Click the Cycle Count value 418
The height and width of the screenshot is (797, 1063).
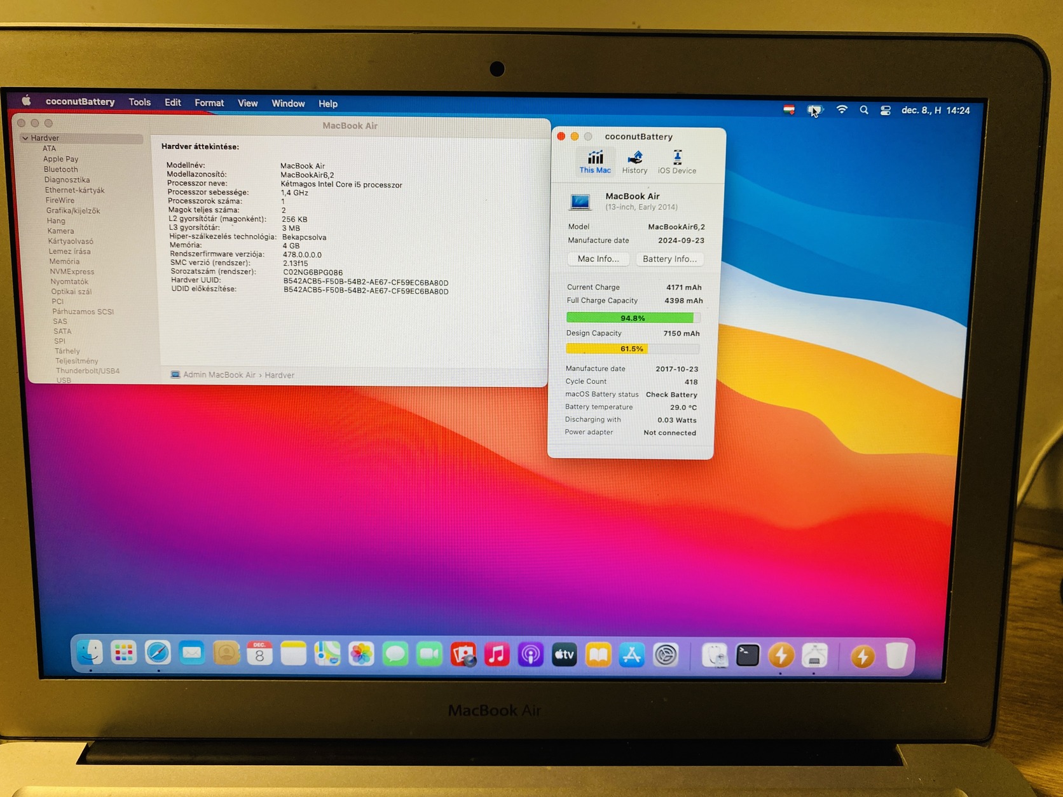[691, 382]
